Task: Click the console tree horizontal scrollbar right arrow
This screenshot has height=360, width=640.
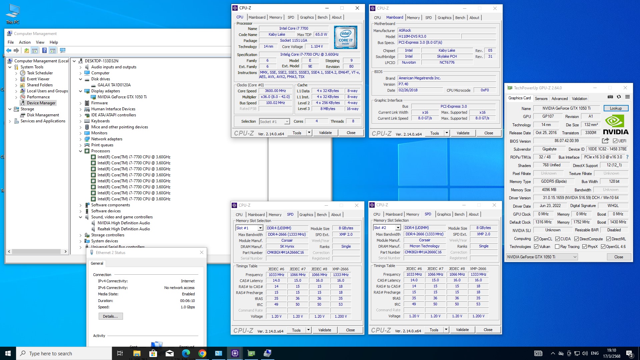Action: coord(66,252)
